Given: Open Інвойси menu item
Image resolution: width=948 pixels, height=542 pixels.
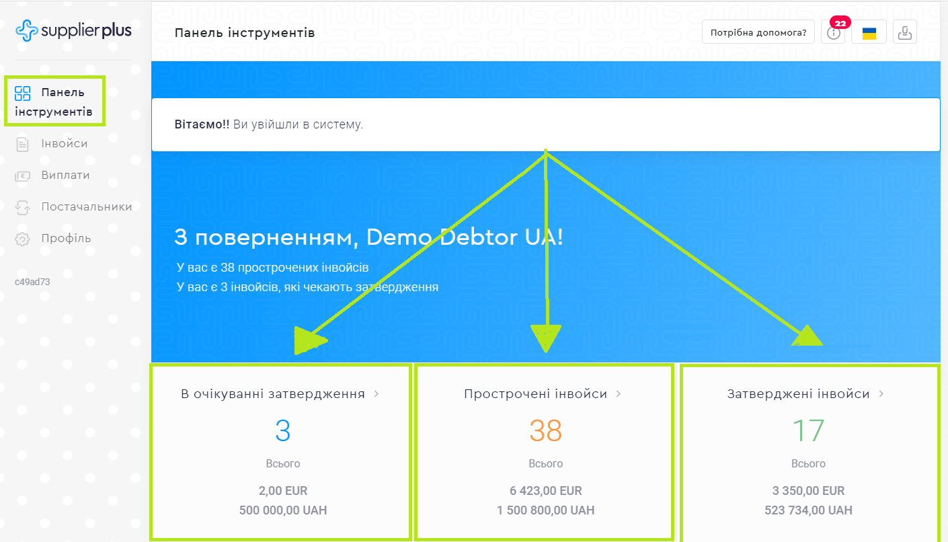Looking at the screenshot, I should click(x=64, y=144).
